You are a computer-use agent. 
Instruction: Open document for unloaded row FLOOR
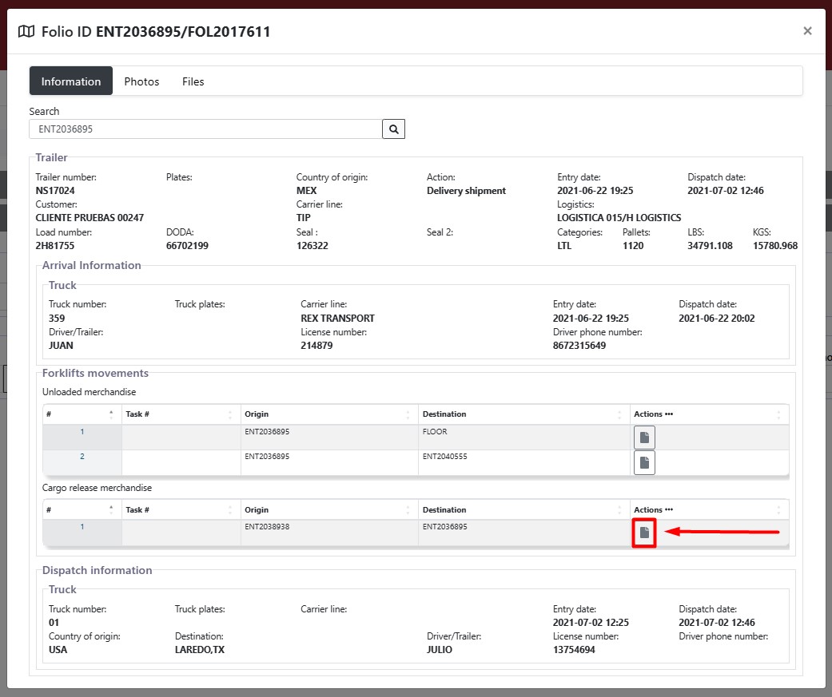pos(644,438)
